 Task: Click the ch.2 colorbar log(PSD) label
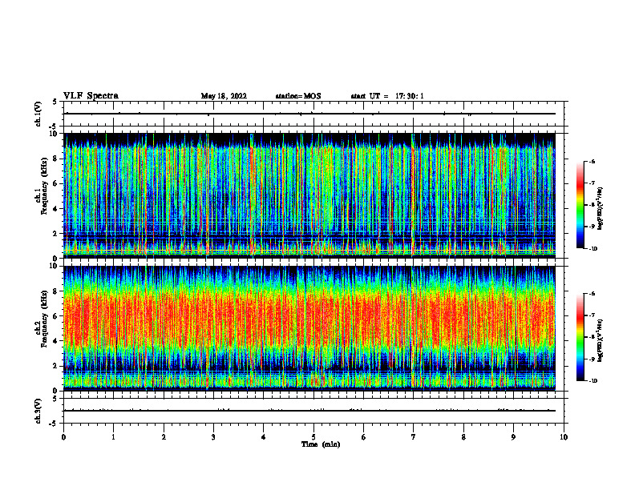[x=601, y=340]
